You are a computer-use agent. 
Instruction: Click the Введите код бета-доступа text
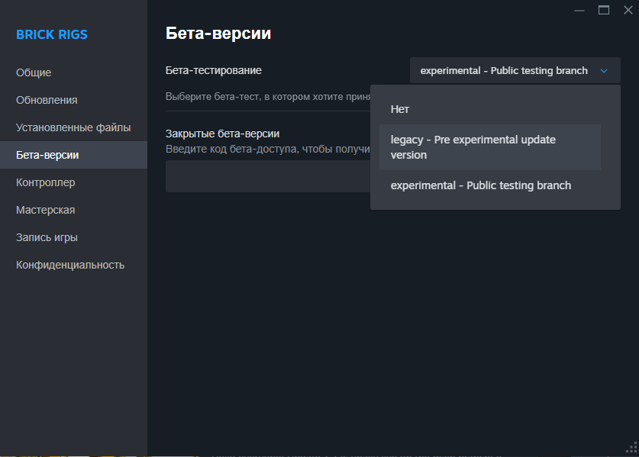(x=268, y=149)
